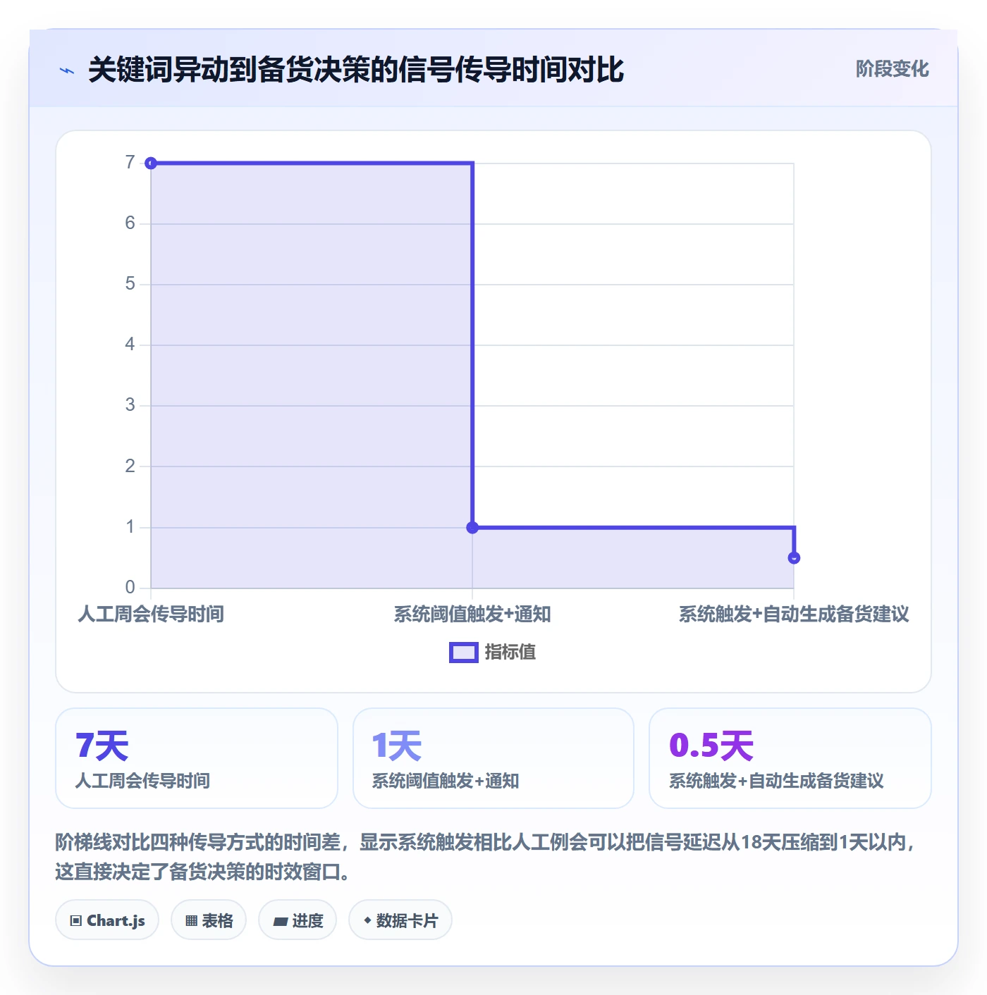The width and height of the screenshot is (987, 995).
Task: Select the 进度 tag
Action: click(x=298, y=920)
